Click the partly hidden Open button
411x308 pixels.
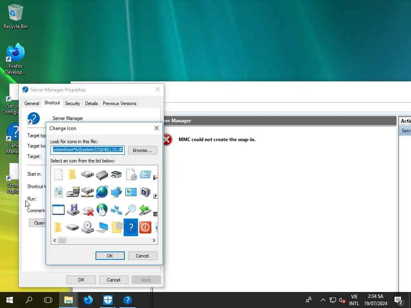pyautogui.click(x=37, y=223)
